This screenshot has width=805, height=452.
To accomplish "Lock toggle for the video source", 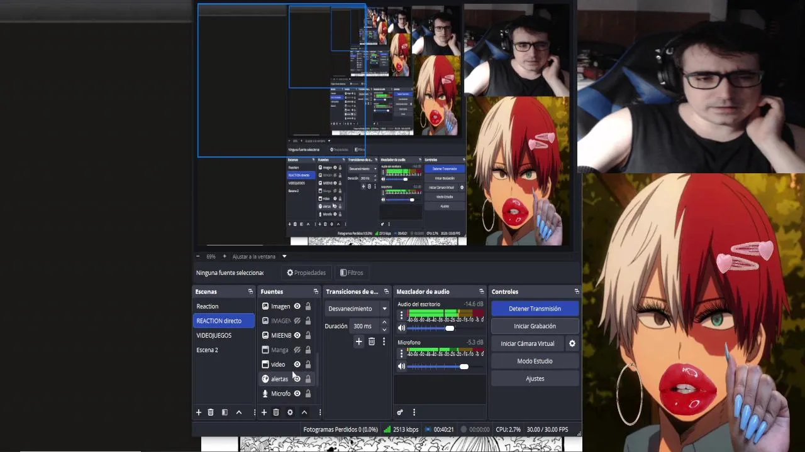I will (x=308, y=364).
